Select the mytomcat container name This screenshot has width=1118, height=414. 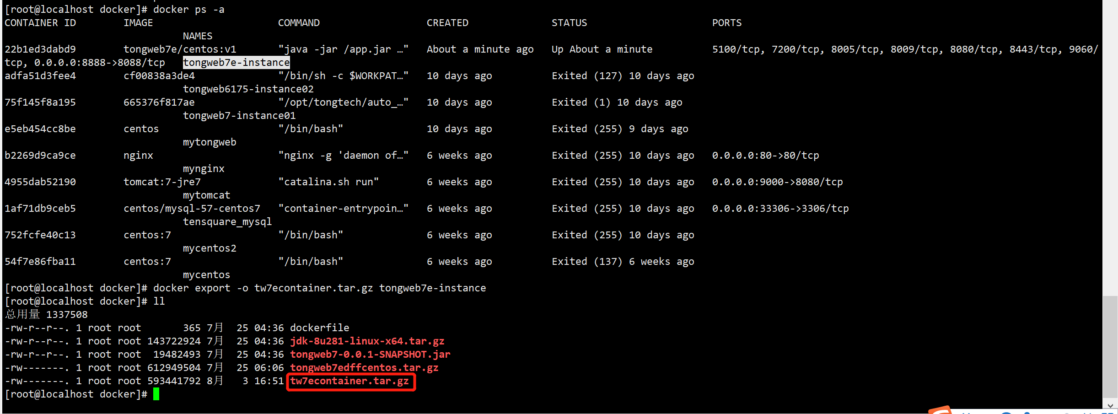click(x=206, y=195)
